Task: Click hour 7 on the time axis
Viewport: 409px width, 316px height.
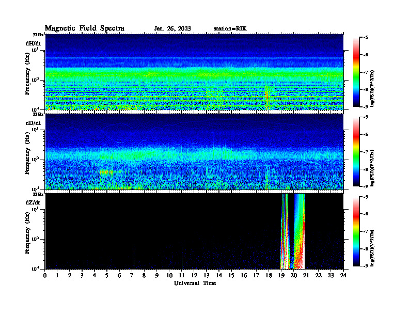Action: point(132,275)
